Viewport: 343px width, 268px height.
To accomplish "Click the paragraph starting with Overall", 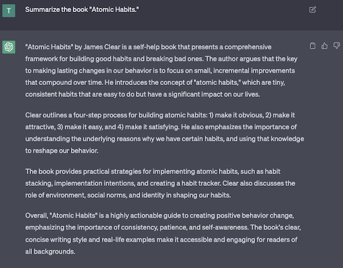I will pyautogui.click(x=163, y=233).
